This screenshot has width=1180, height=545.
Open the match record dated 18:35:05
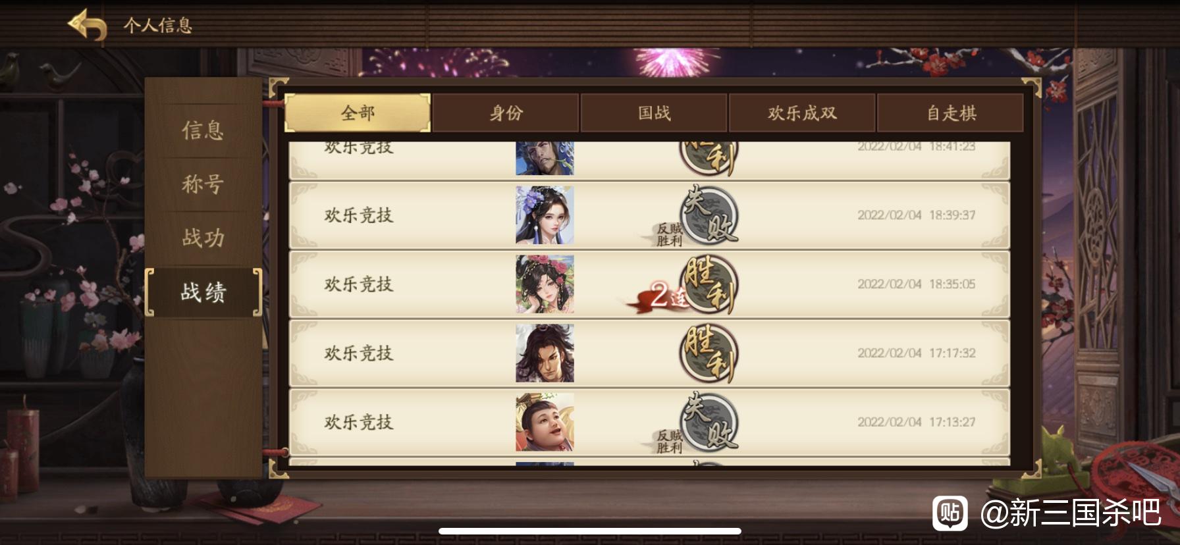click(649, 284)
